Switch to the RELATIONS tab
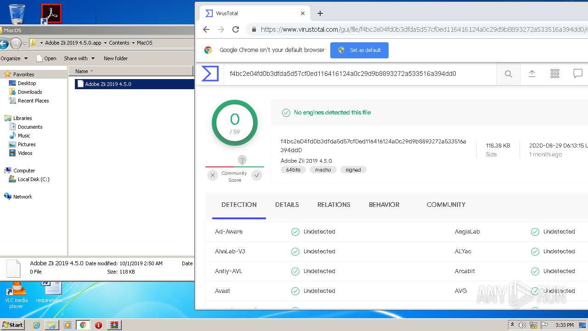This screenshot has width=588, height=331. pos(334,205)
